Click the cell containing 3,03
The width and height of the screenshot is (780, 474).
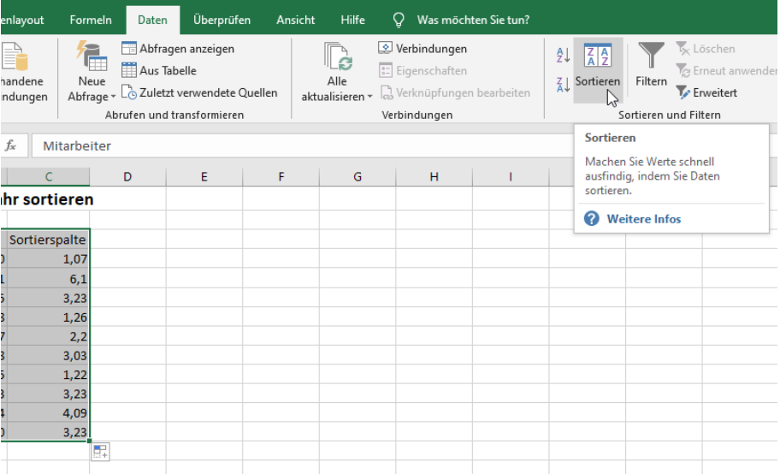[x=48, y=355]
